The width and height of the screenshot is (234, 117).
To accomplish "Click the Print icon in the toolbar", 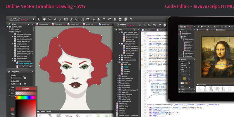I will [120, 19].
